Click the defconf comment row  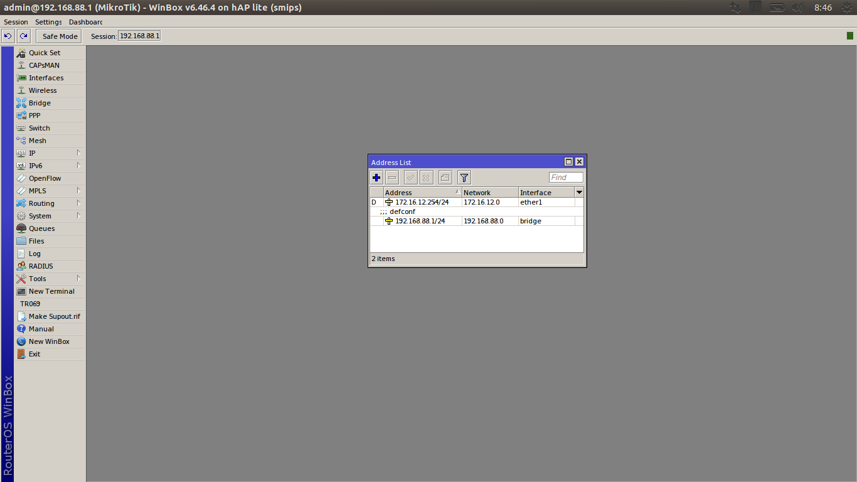477,212
